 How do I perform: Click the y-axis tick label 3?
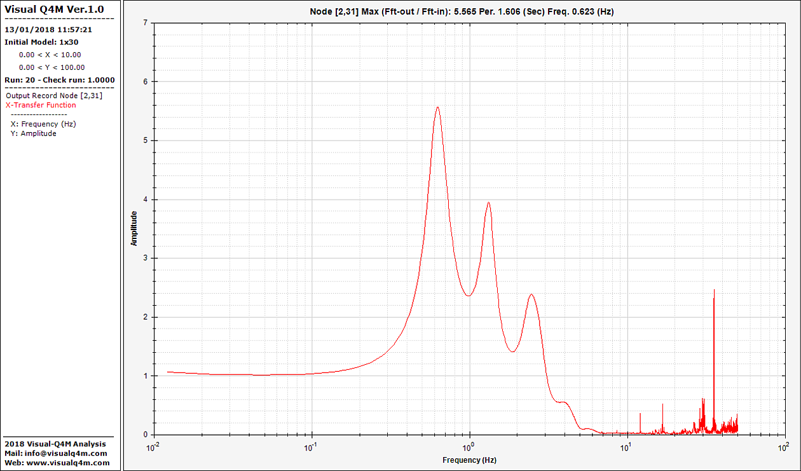pos(146,258)
